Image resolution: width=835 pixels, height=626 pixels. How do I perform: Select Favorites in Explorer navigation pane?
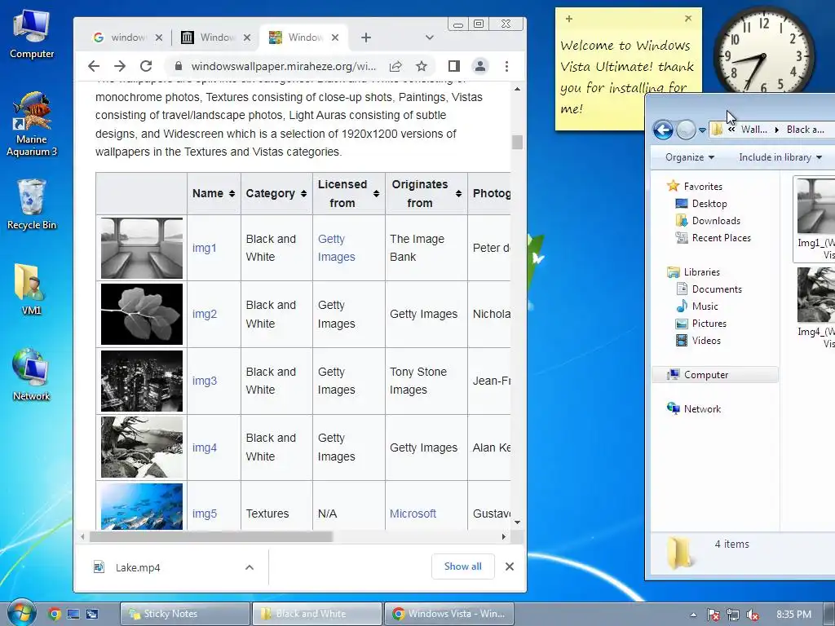(x=695, y=187)
